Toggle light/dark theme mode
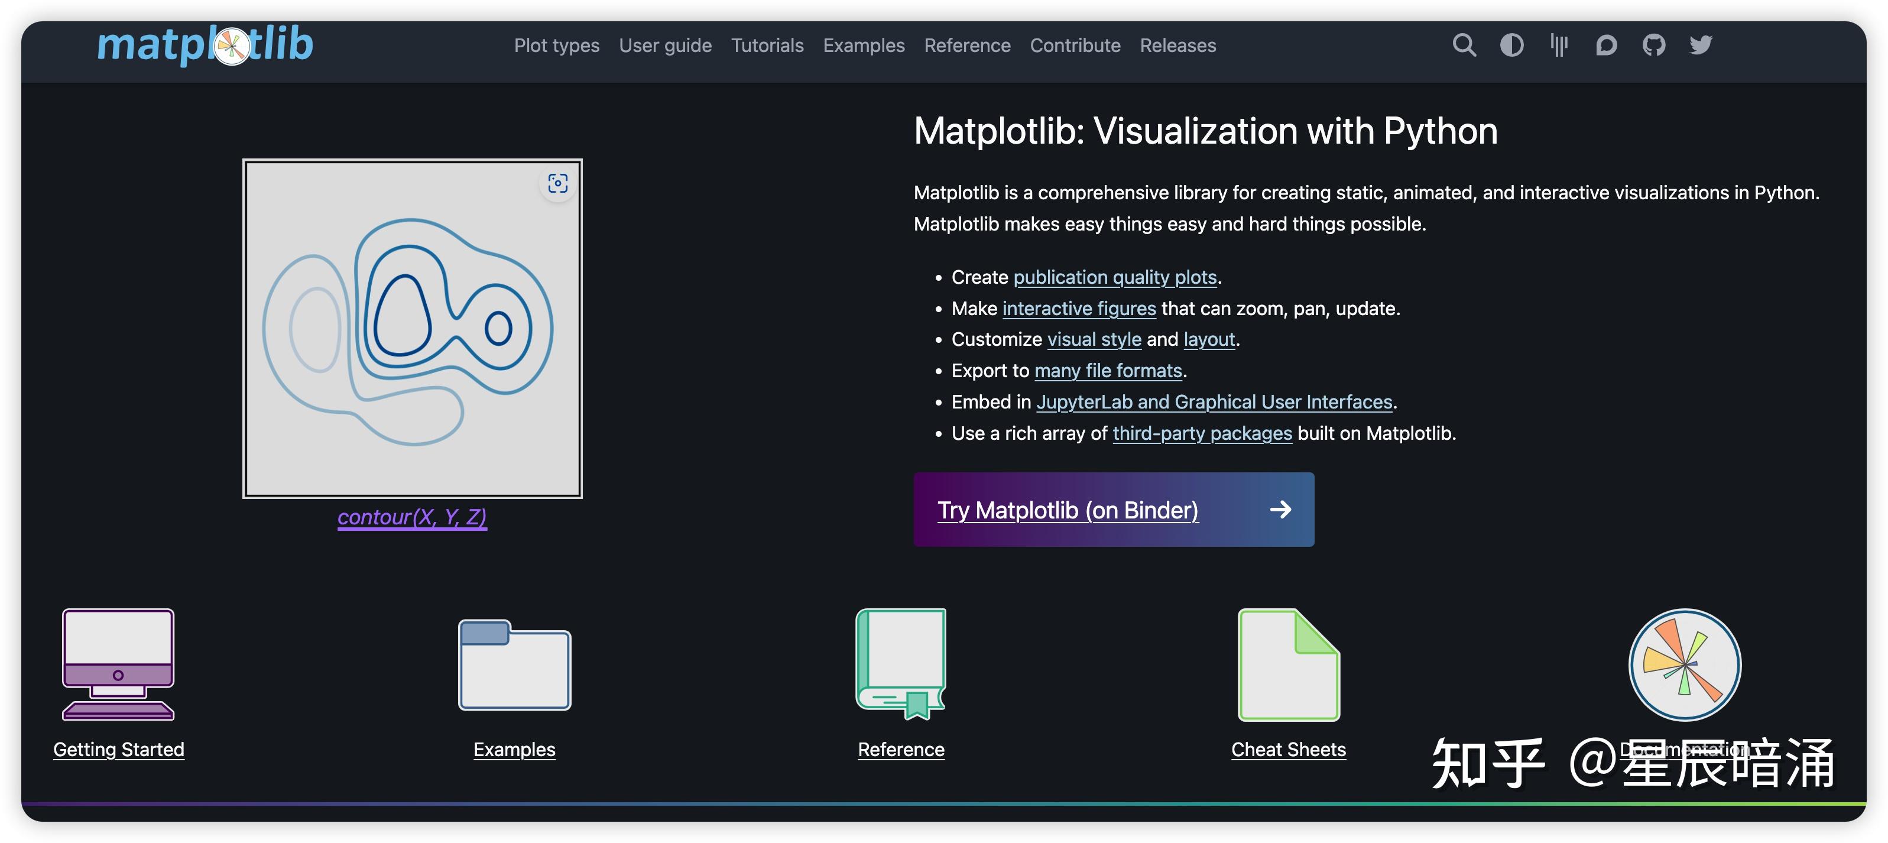 (x=1511, y=46)
